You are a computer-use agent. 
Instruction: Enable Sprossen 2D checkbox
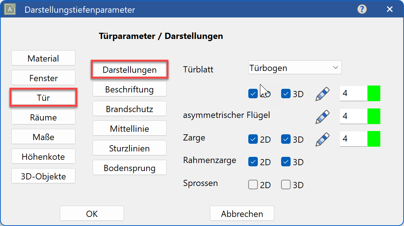coord(253,185)
